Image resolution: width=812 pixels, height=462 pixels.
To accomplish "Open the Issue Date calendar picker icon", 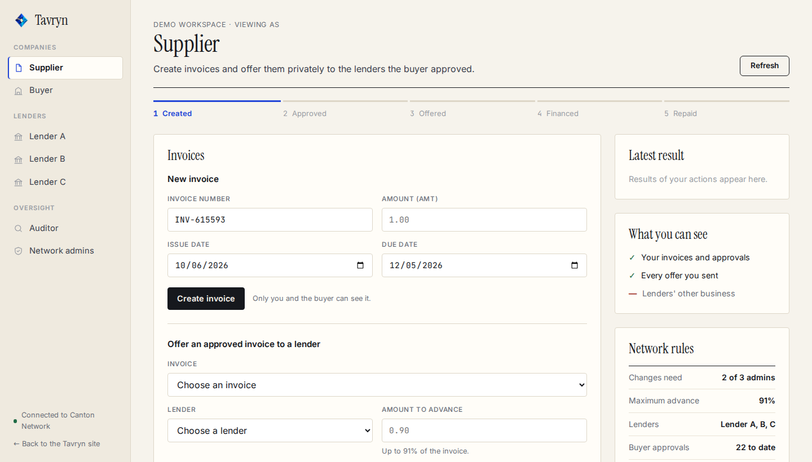I will click(360, 265).
